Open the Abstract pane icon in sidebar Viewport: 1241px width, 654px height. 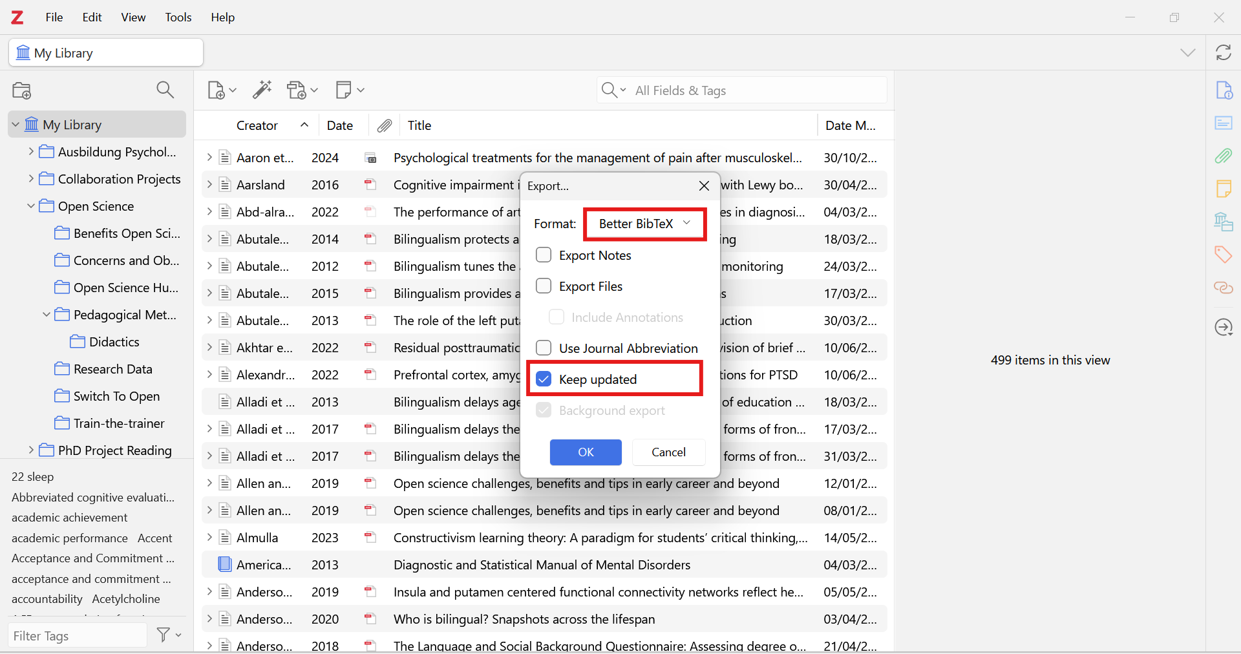[x=1224, y=123]
